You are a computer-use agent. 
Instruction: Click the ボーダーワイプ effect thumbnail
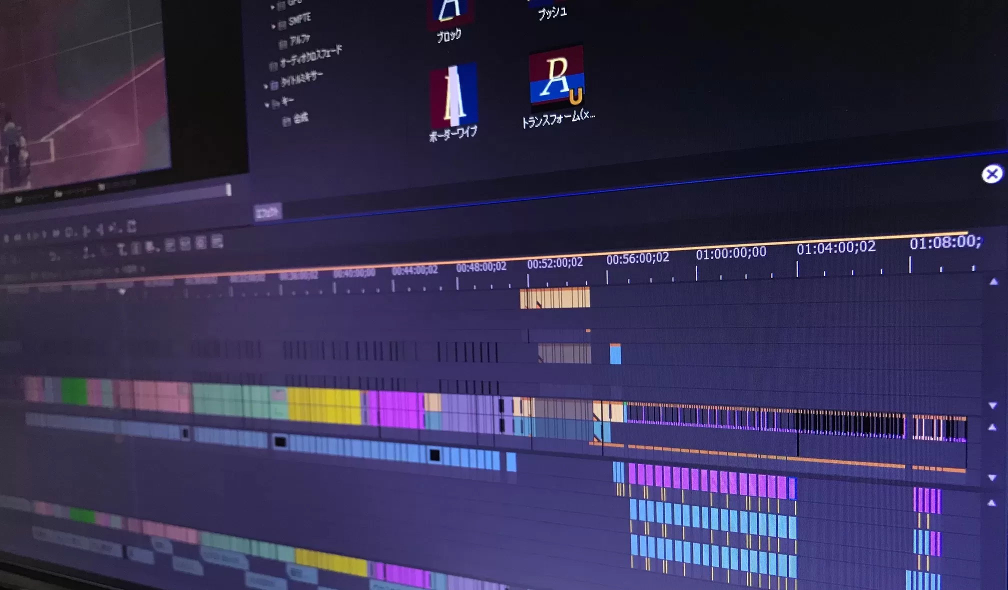[453, 95]
